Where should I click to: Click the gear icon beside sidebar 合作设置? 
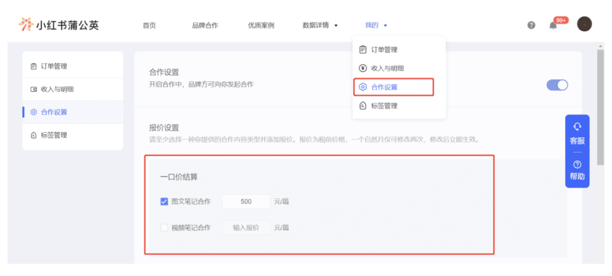(33, 112)
